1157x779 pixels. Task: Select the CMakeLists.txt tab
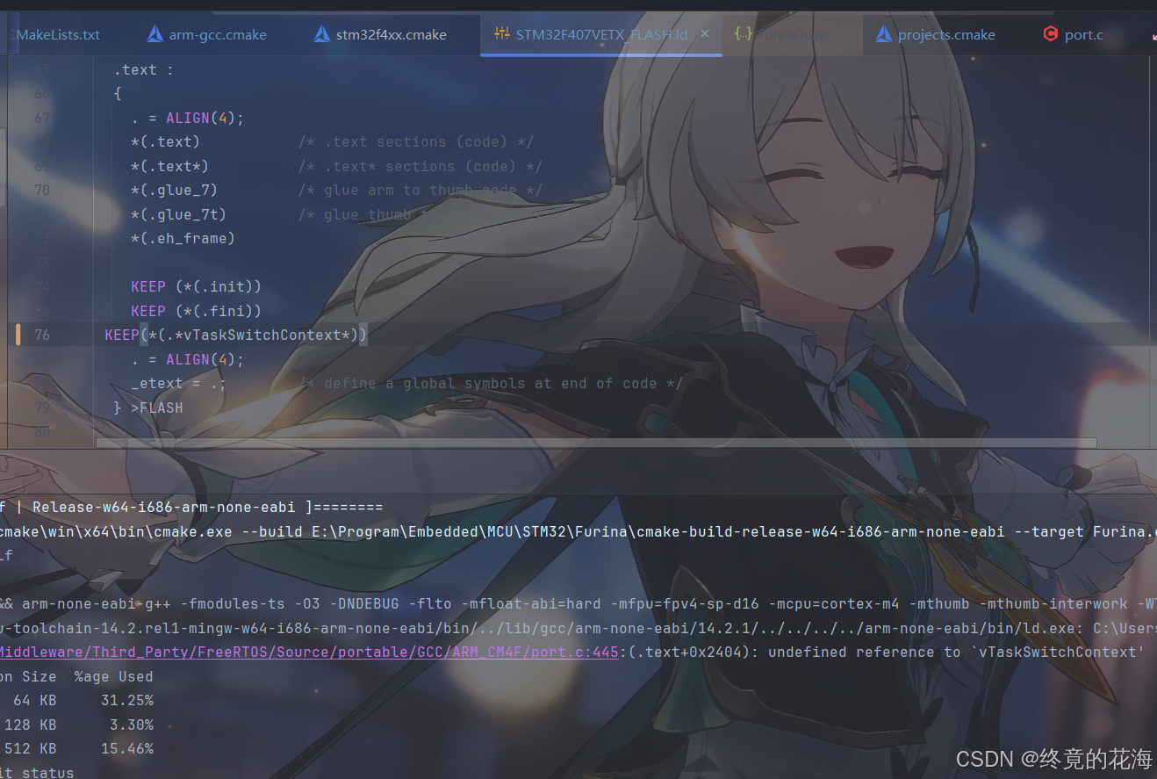(58, 35)
